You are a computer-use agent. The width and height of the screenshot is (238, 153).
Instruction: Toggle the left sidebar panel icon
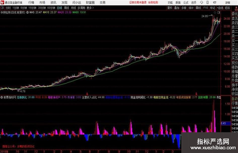pyautogui.click(x=2, y=8)
